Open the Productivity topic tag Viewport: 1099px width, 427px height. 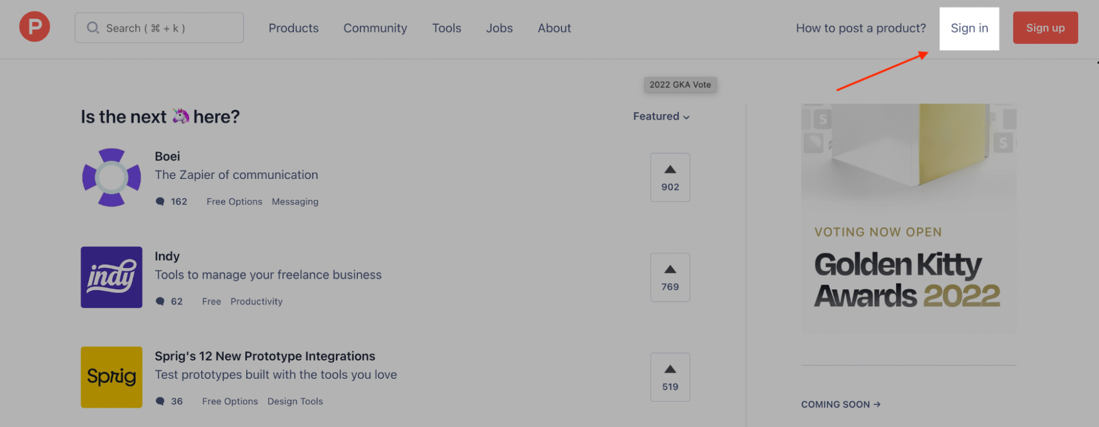click(256, 301)
